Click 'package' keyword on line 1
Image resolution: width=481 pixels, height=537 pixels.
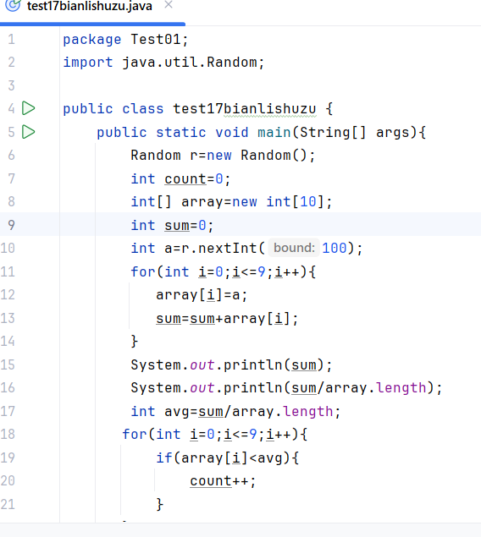pos(91,40)
